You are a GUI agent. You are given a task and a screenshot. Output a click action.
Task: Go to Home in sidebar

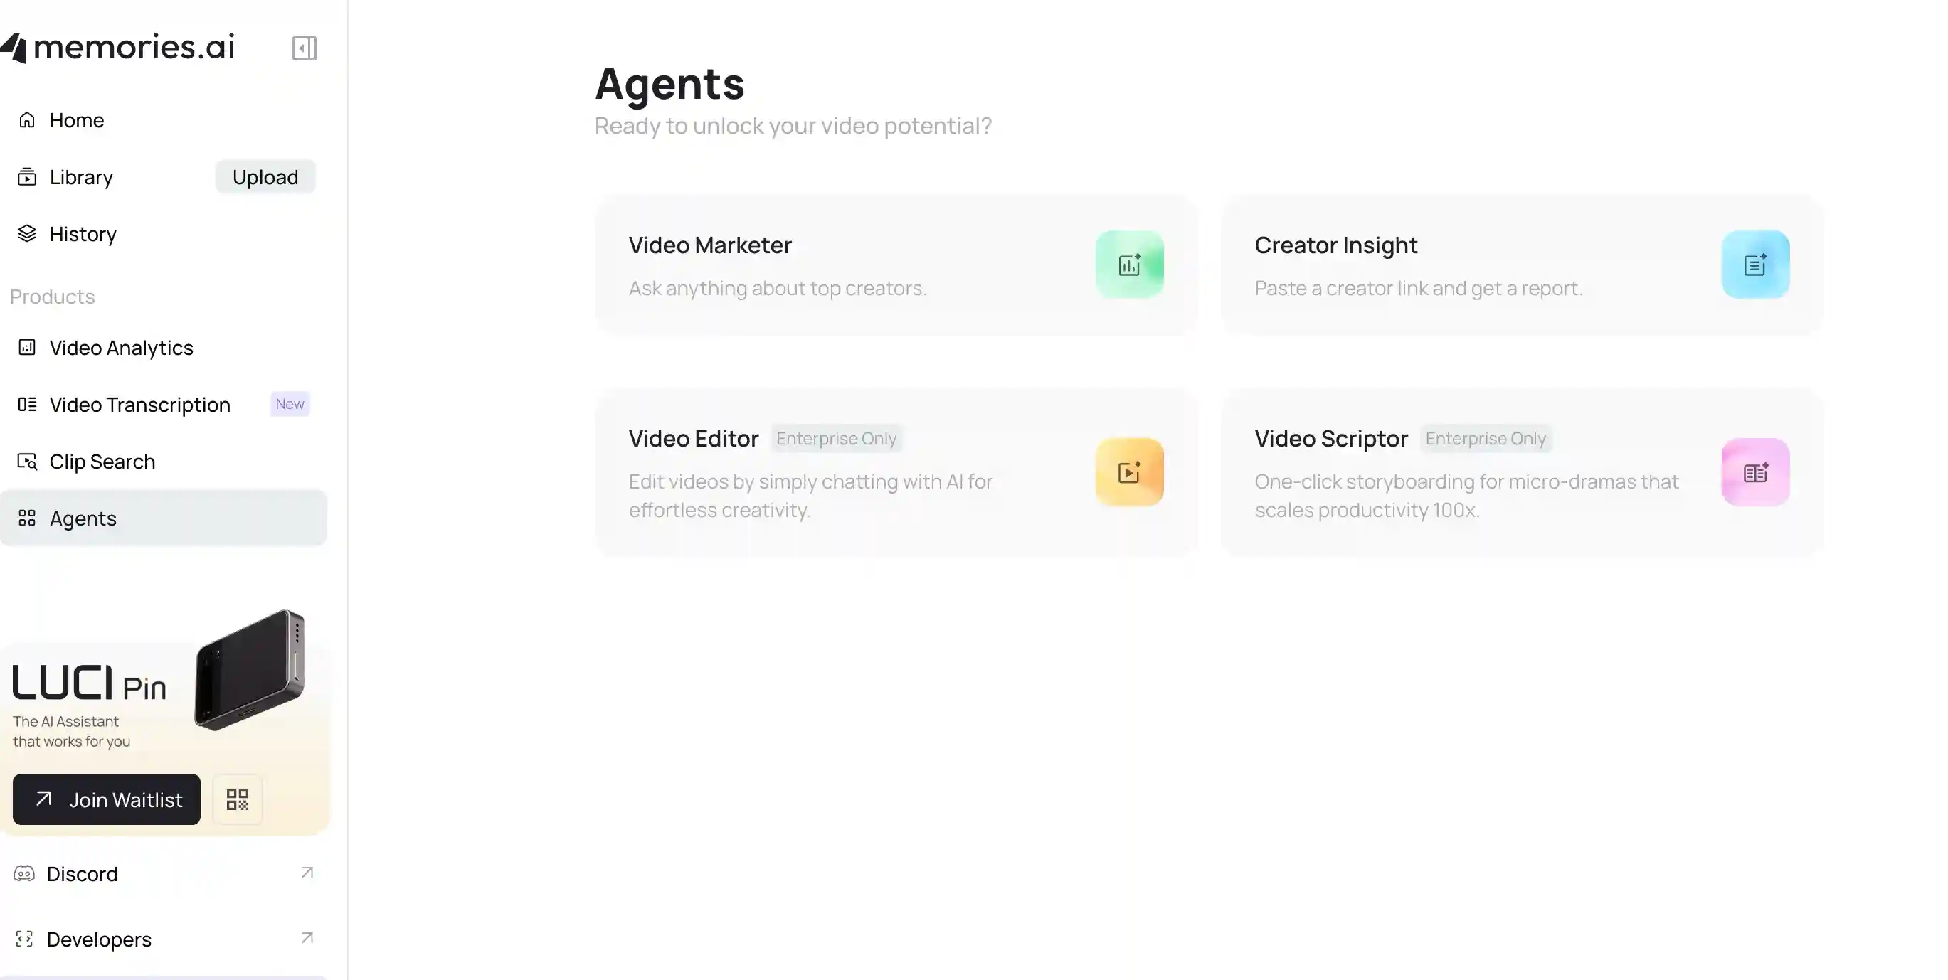coord(164,119)
